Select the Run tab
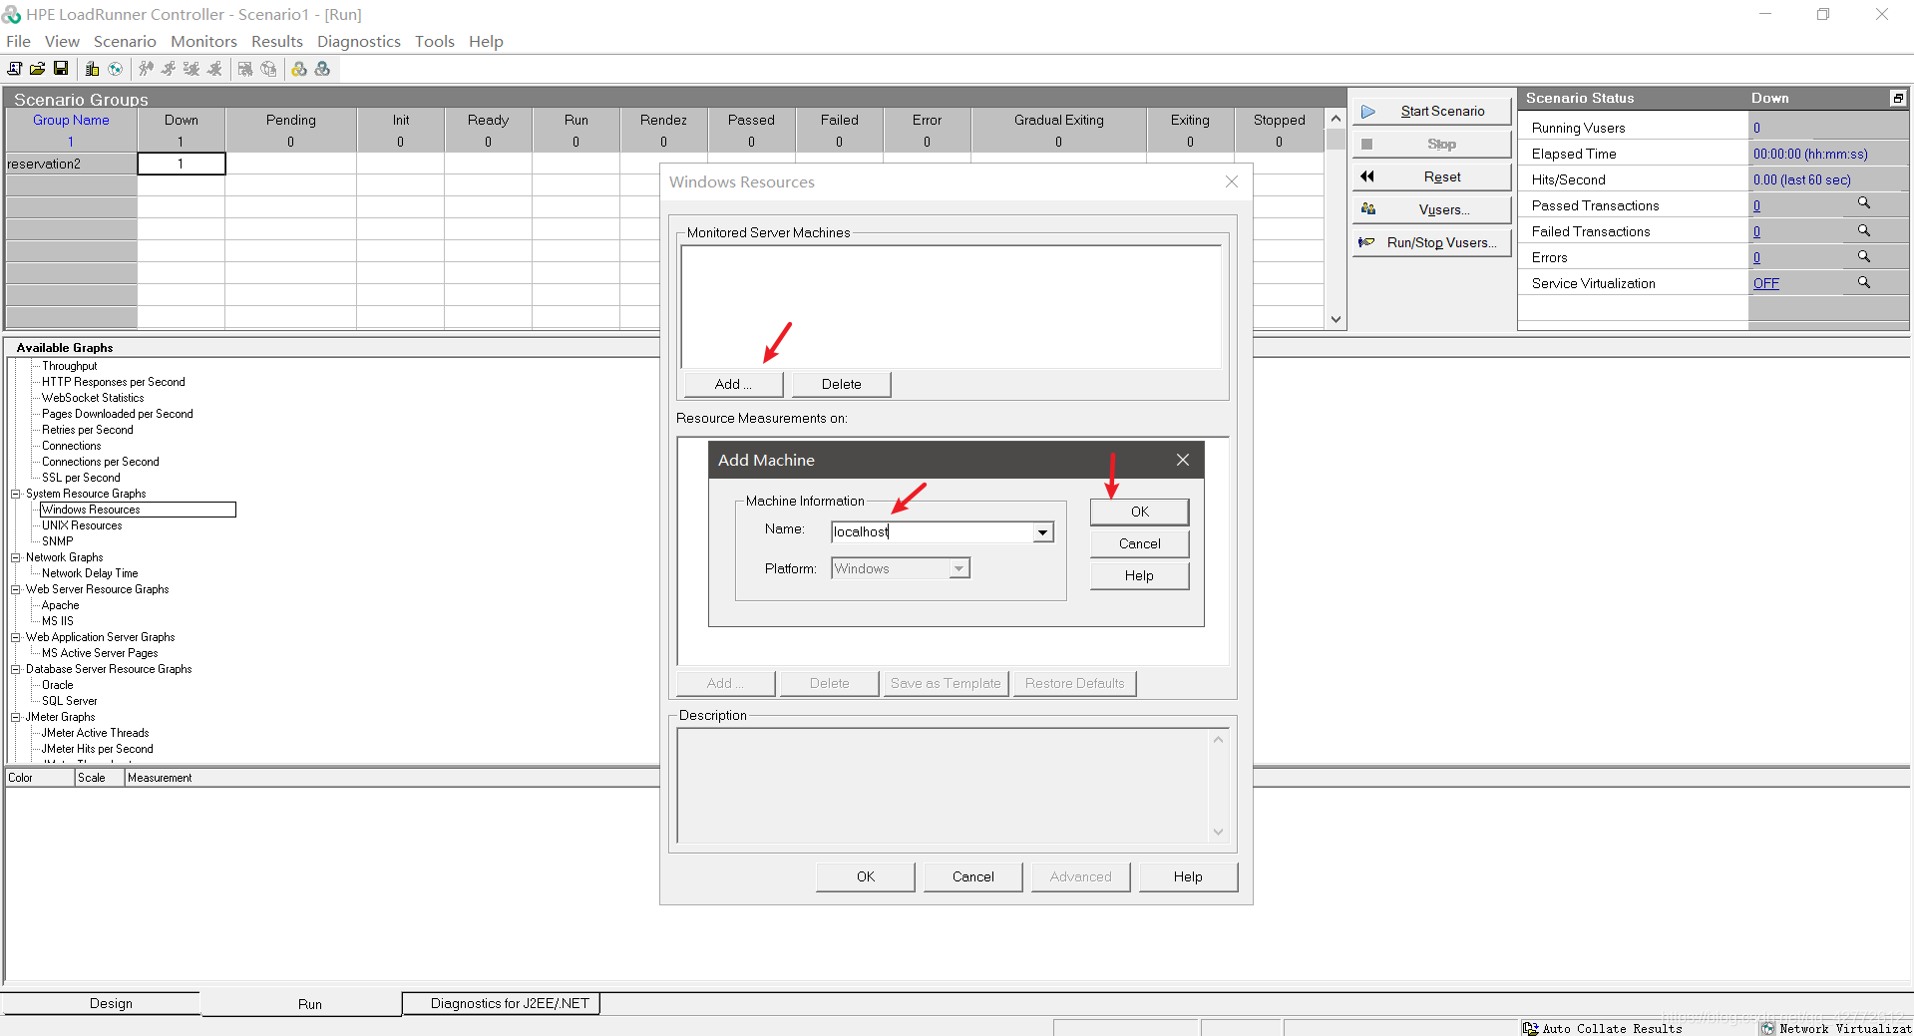Image resolution: width=1914 pixels, height=1036 pixels. coord(309,1004)
